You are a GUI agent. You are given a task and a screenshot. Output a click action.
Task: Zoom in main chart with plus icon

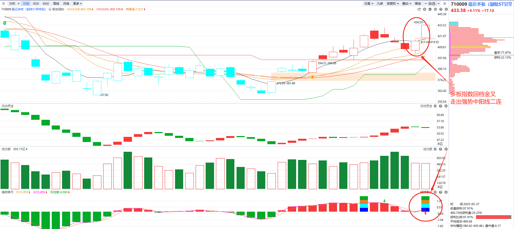pyautogui.click(x=425, y=9)
